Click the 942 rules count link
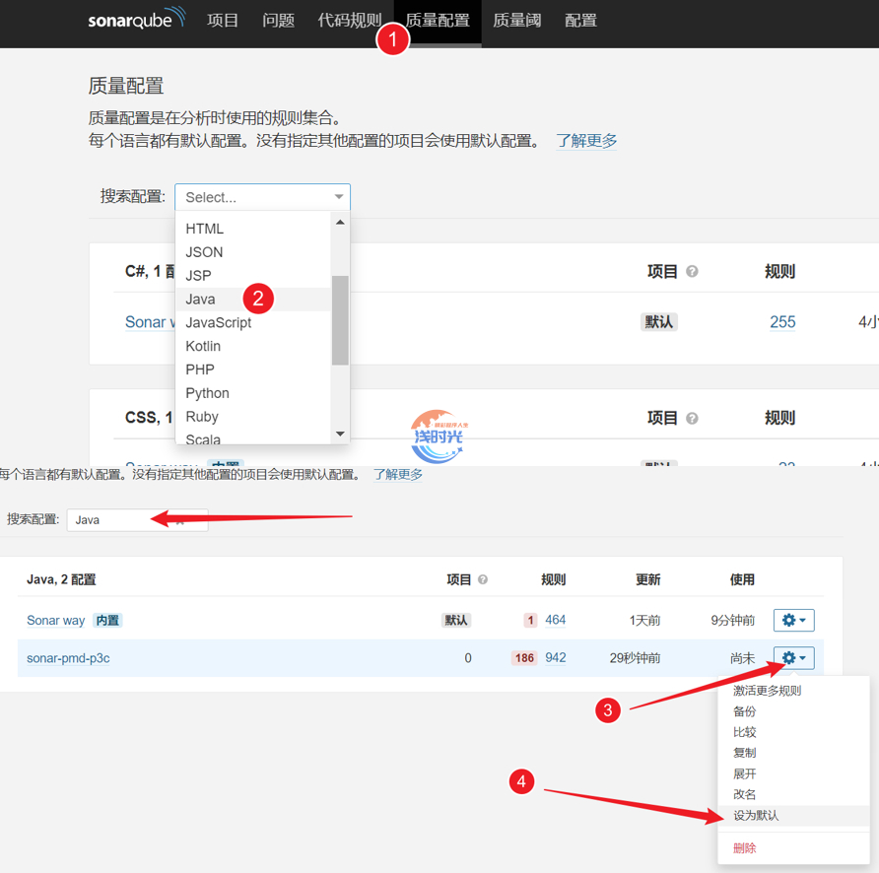Screen dimensions: 879x873 [556, 658]
